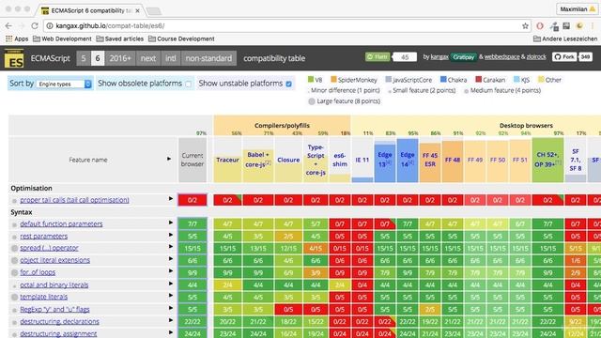Screen dimensions: 601x338
Task: Click the Carakan red legend swatch
Action: coord(478,79)
